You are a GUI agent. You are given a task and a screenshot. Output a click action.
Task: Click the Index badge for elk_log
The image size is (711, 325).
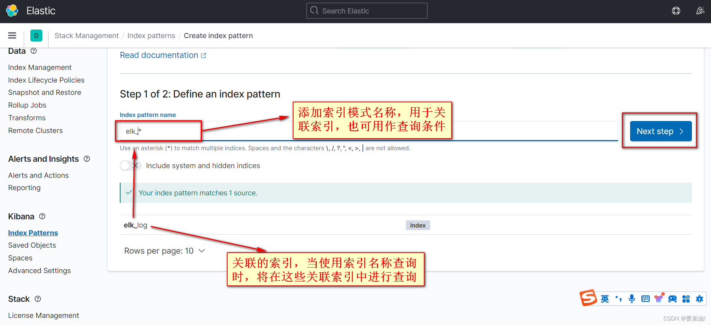(x=418, y=225)
